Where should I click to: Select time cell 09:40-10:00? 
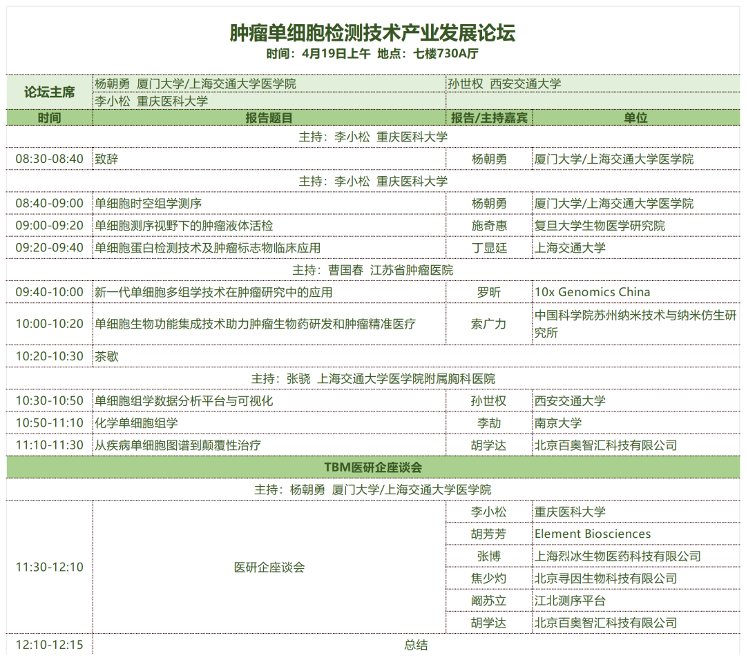[x=50, y=292]
